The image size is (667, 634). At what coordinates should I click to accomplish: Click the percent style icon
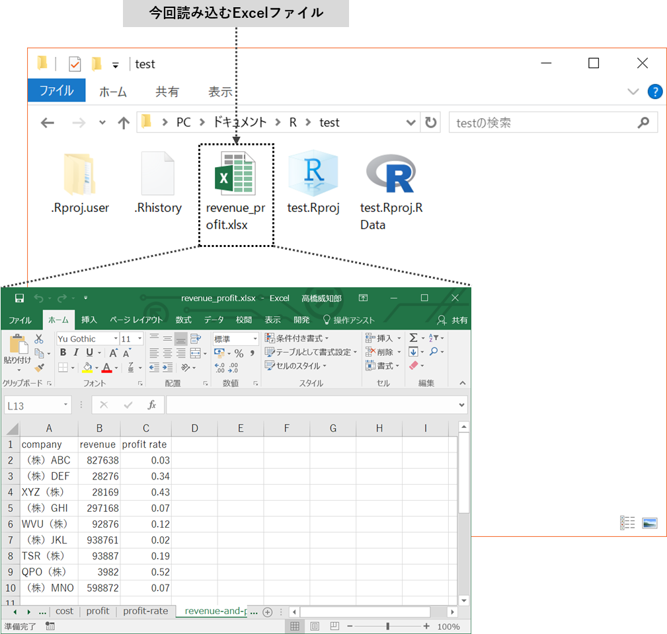point(239,353)
